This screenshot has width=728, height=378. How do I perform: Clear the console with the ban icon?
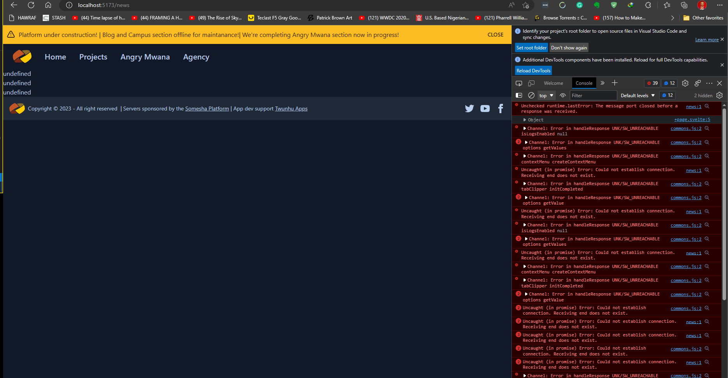pyautogui.click(x=531, y=95)
